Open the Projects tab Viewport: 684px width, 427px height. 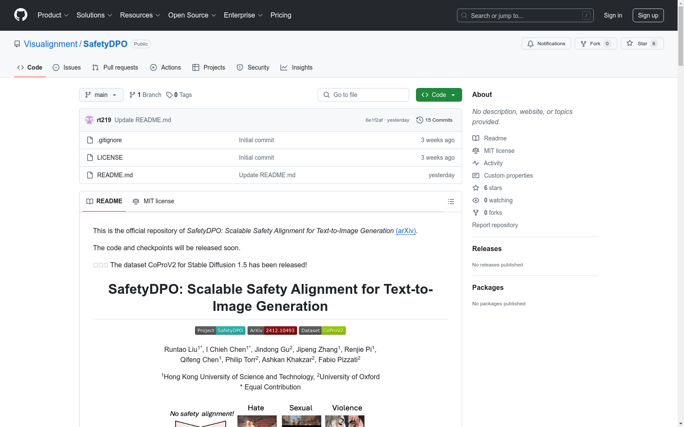[209, 67]
